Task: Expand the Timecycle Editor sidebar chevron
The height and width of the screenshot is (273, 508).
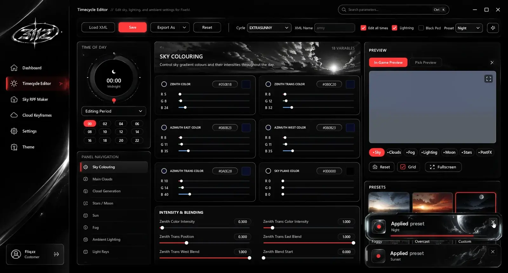Action: [x=61, y=83]
